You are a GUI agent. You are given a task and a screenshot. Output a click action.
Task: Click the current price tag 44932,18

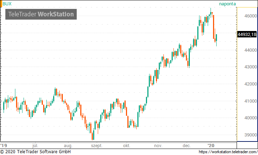click(x=247, y=34)
